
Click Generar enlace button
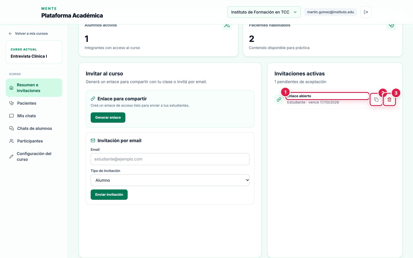(108, 117)
